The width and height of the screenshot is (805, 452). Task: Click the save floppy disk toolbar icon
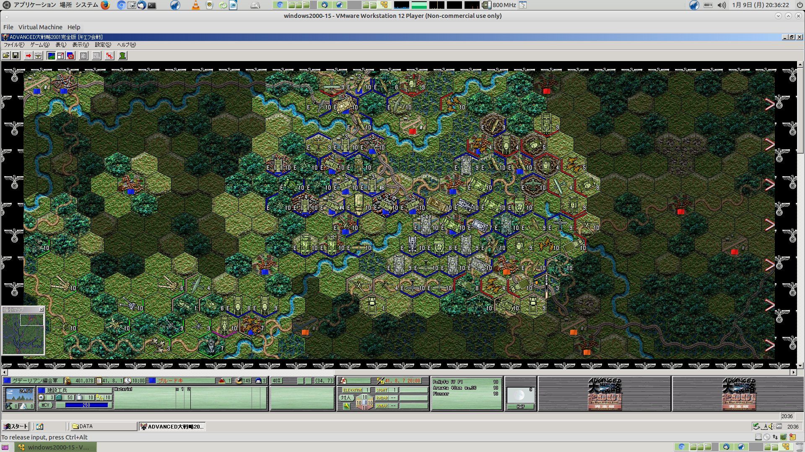(x=16, y=56)
